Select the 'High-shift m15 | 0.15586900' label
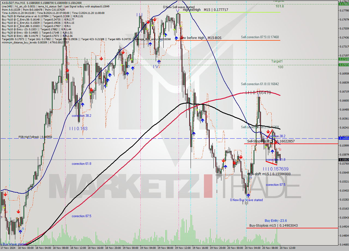This screenshot has width=349, height=251. [269, 174]
